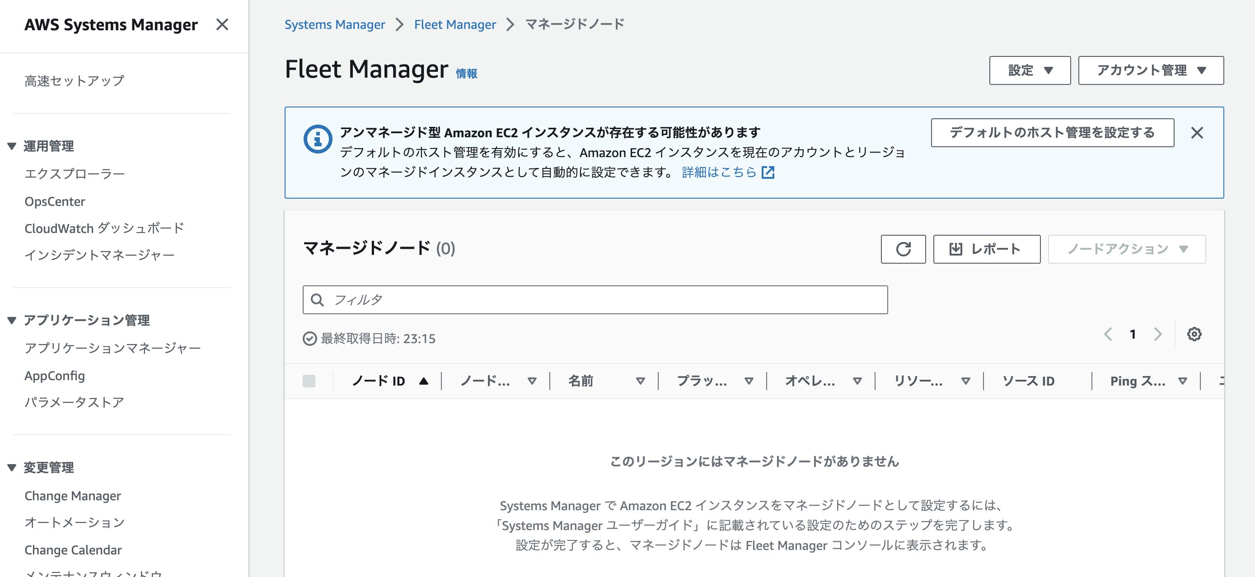Screen dimensions: 1255x577
Task: サイドバーの OpsCenter を開く
Action: 55,201
